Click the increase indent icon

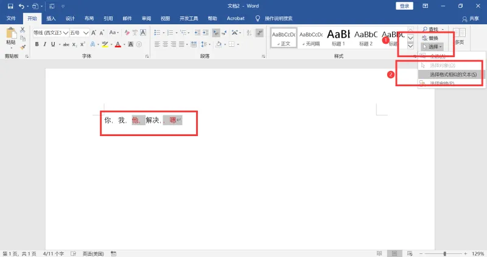click(x=205, y=33)
